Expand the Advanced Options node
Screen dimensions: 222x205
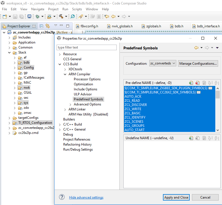(70, 104)
